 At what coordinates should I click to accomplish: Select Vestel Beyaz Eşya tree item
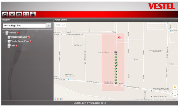tap(20, 41)
